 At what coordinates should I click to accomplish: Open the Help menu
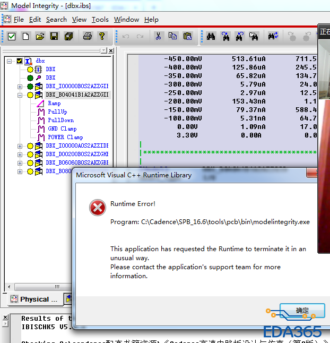151,20
